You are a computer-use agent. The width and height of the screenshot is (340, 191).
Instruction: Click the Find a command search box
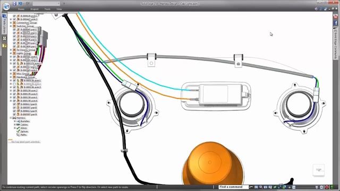[233, 187]
